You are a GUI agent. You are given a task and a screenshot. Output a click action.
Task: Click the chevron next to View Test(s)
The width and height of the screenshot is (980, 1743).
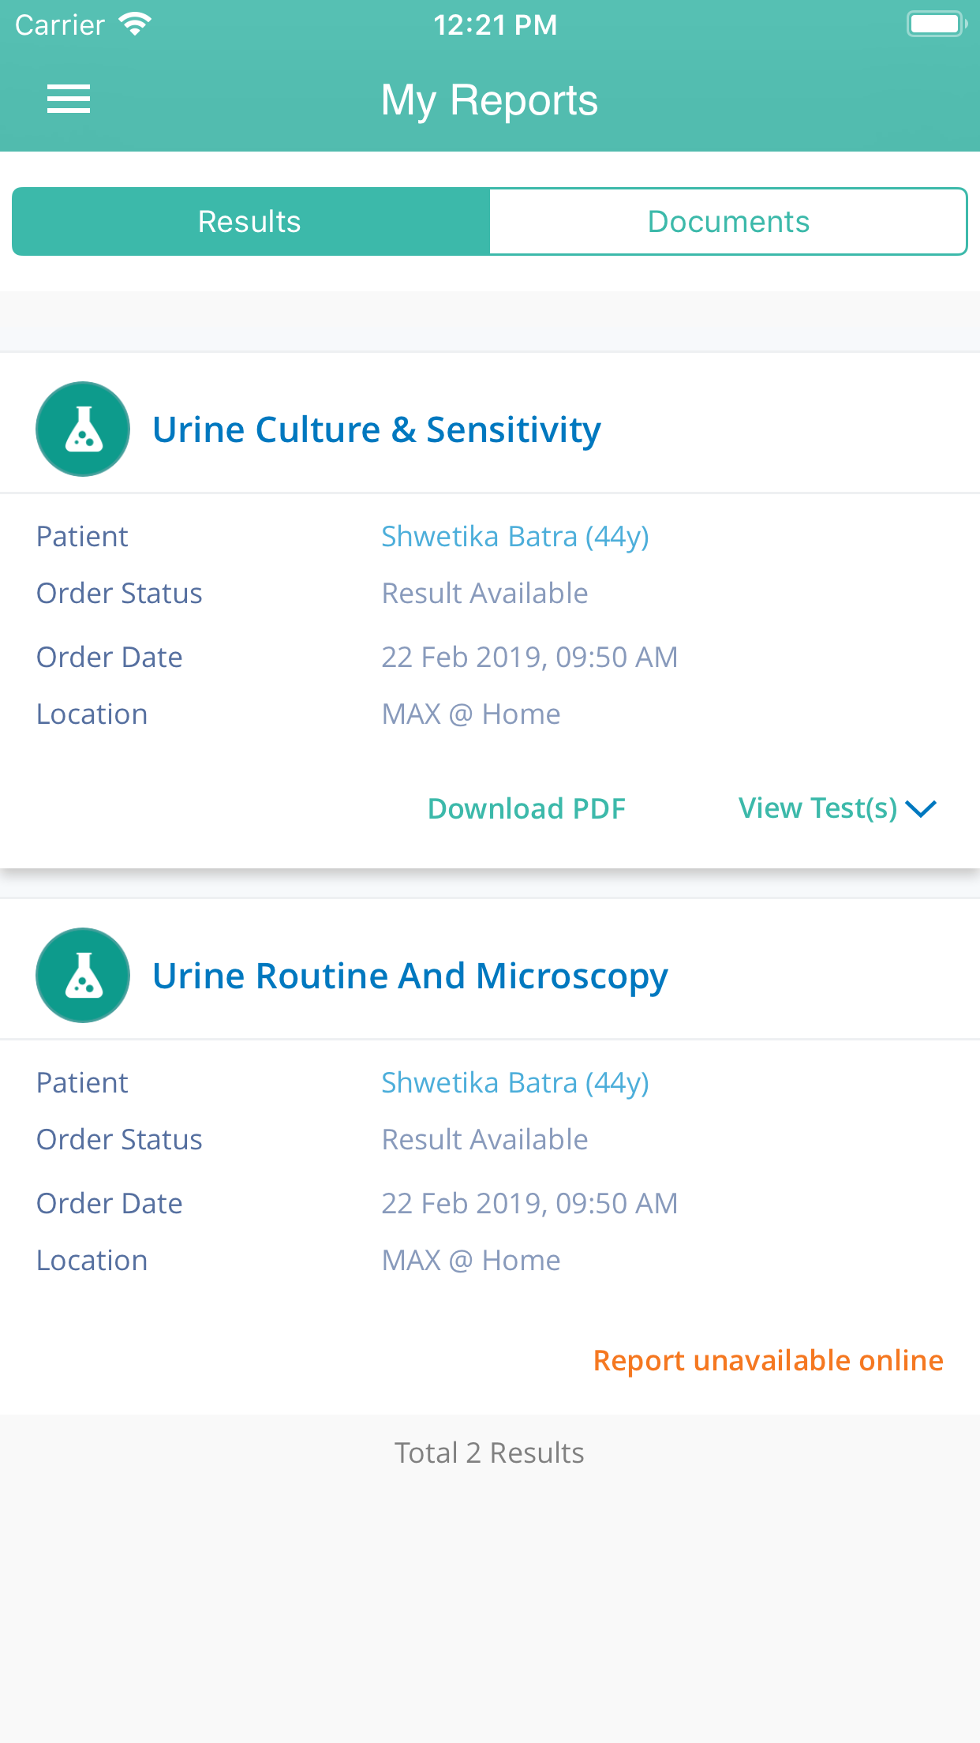922,809
